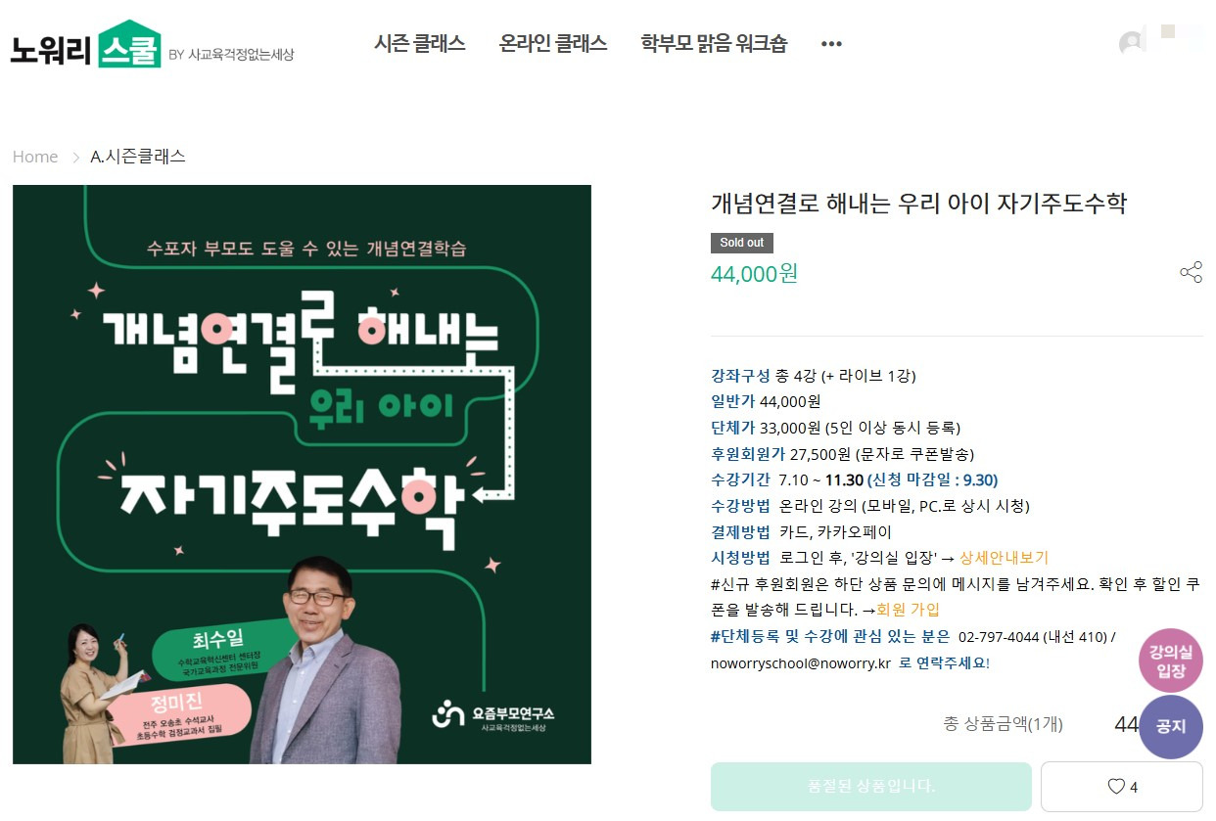
Task: Click the disabled 품절된 상품입니다 button
Action: click(871, 787)
